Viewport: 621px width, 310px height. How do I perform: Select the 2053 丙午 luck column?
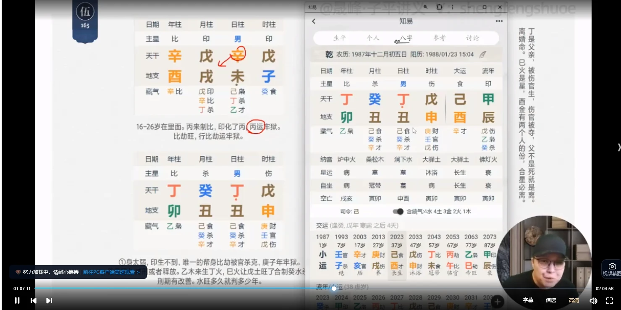[x=453, y=255]
